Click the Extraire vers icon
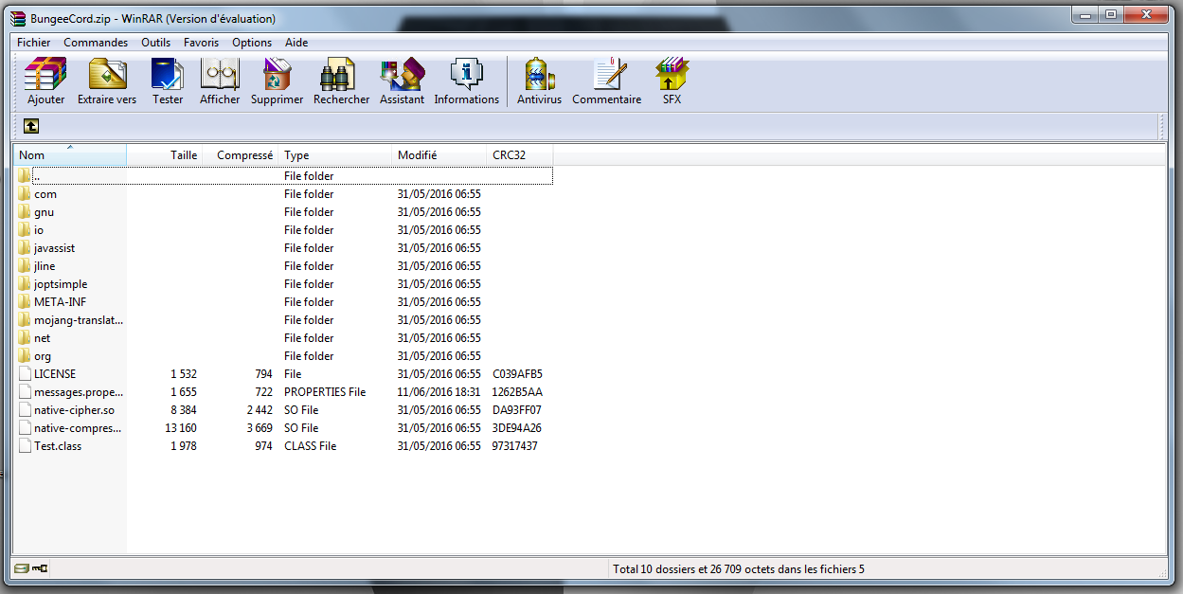 pyautogui.click(x=107, y=81)
